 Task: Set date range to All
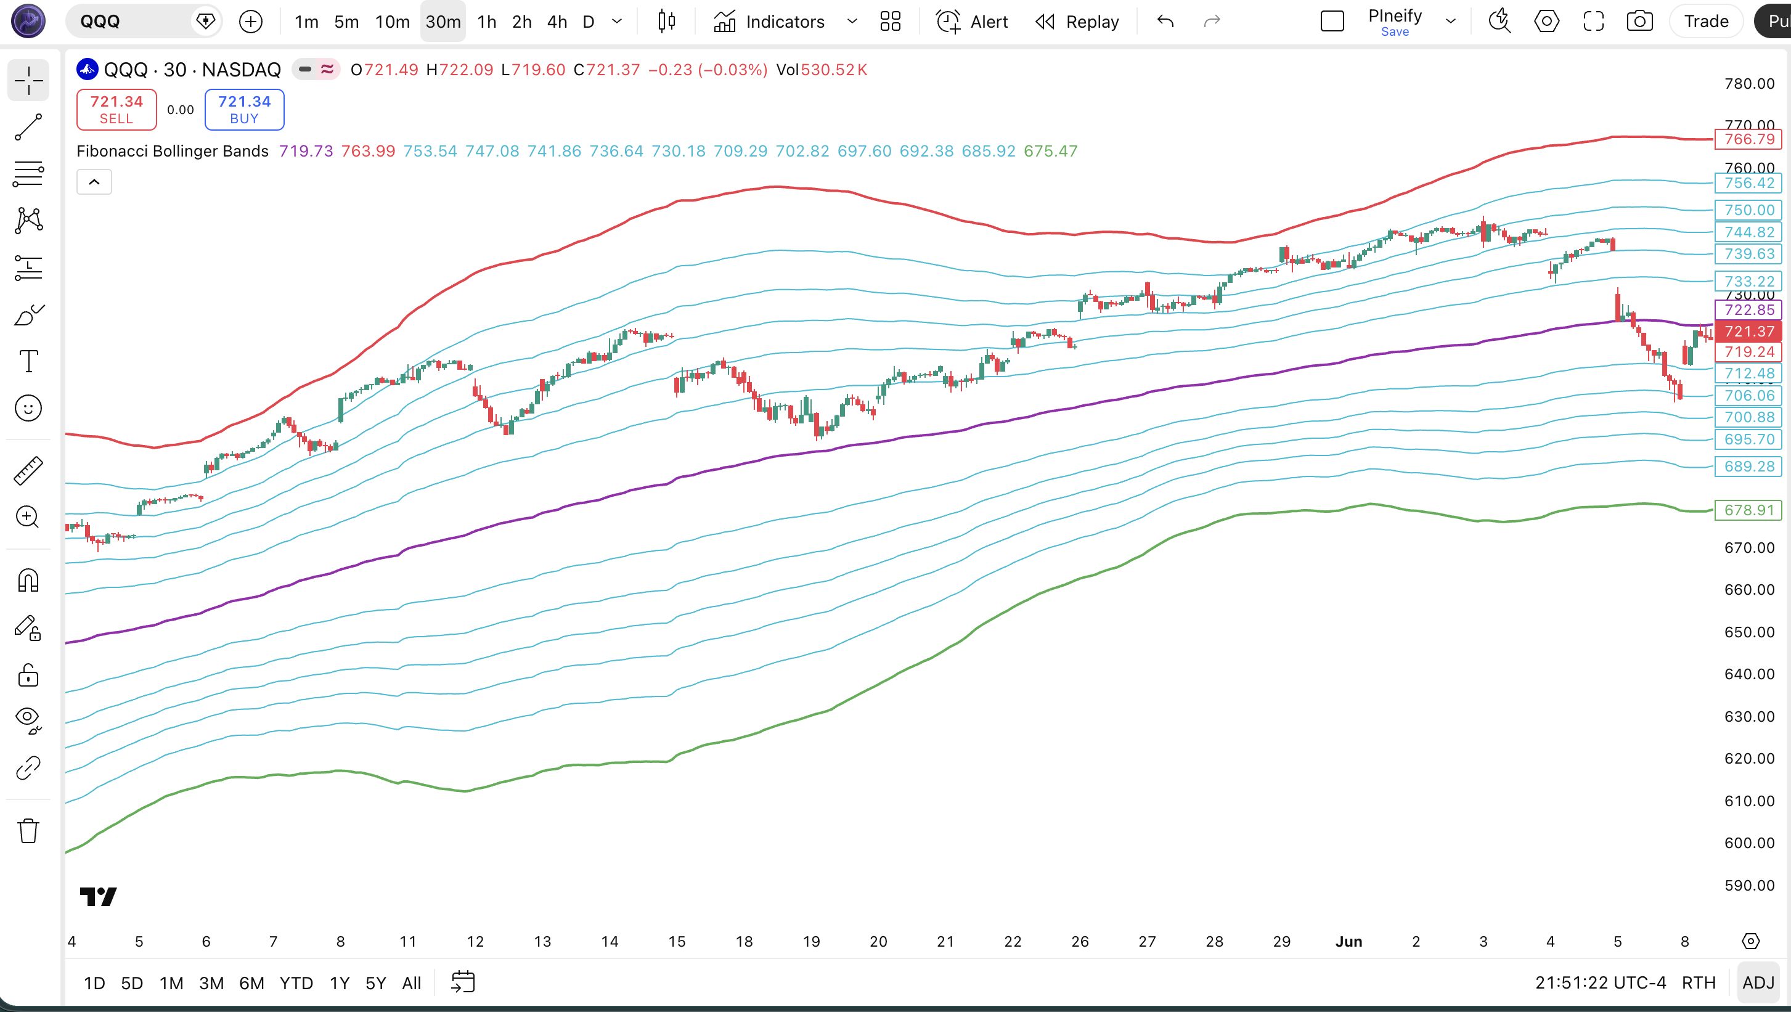point(412,983)
